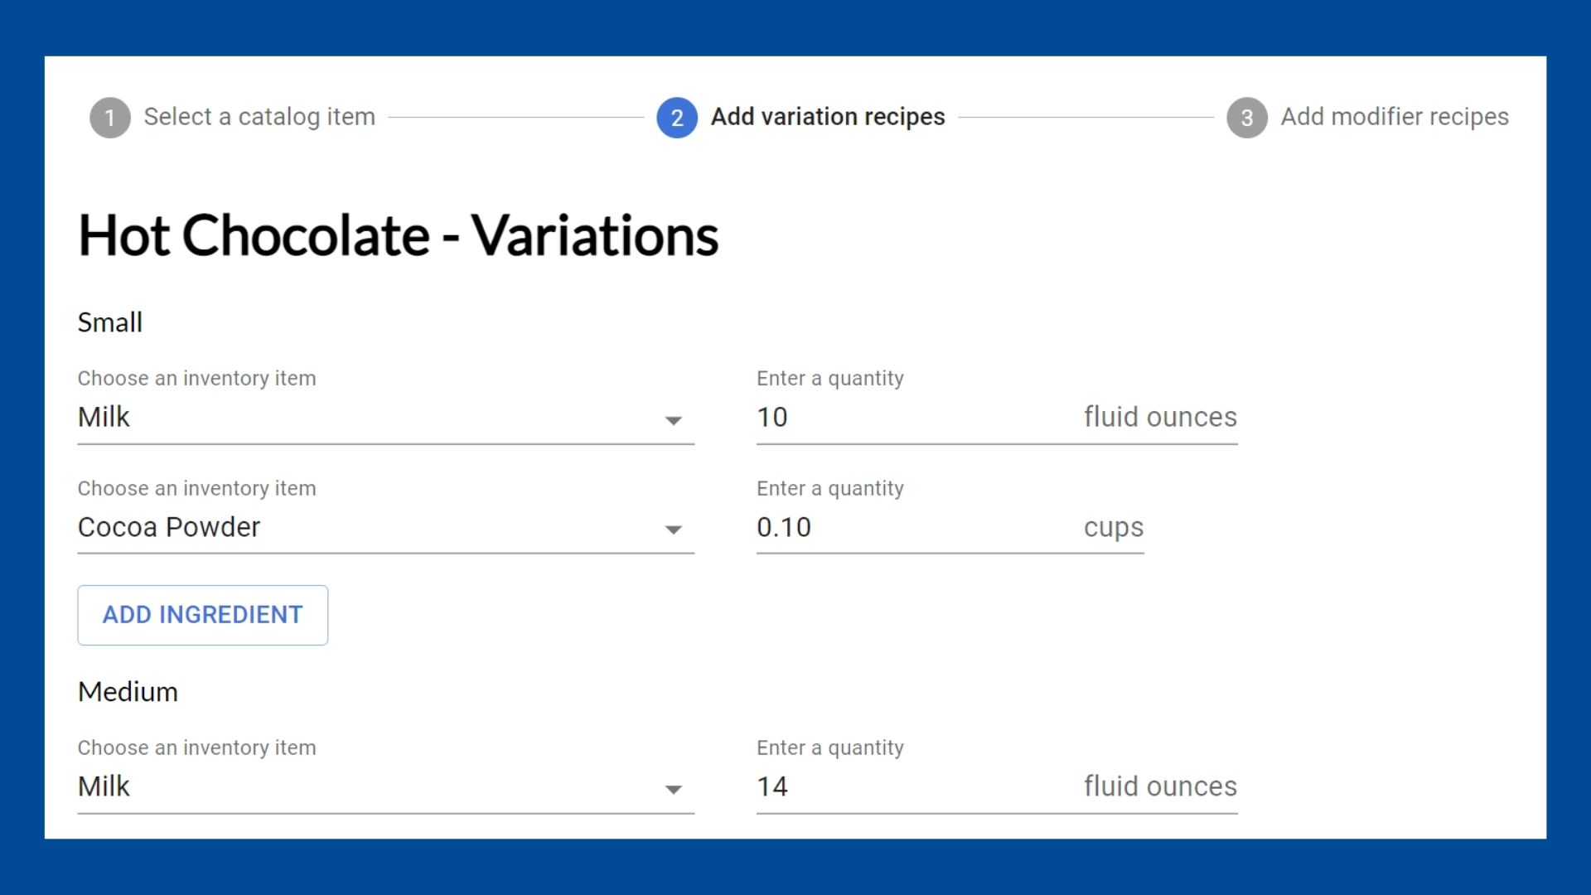The width and height of the screenshot is (1591, 895).
Task: Click ADD INGREDIENT button
Action: (x=203, y=615)
